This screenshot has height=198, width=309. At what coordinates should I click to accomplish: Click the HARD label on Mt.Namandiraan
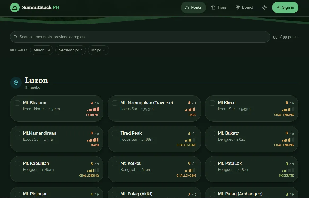pyautogui.click(x=95, y=145)
